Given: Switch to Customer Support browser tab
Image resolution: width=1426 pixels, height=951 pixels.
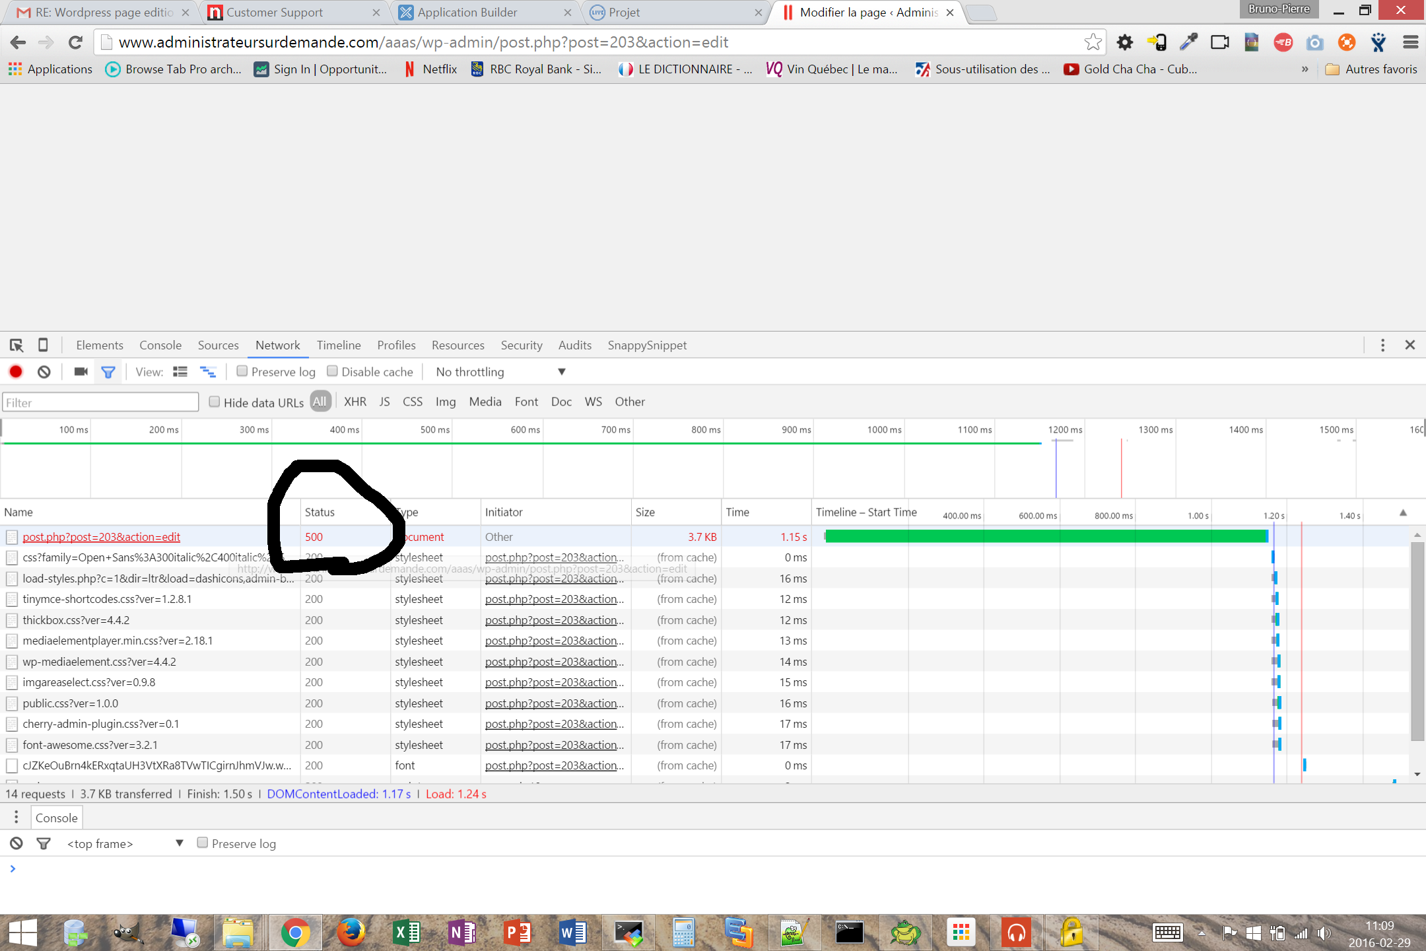Looking at the screenshot, I should click(294, 13).
